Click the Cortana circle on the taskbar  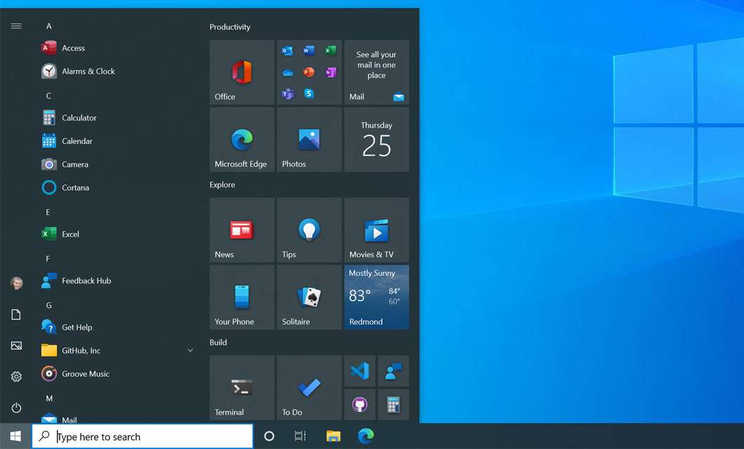(269, 436)
